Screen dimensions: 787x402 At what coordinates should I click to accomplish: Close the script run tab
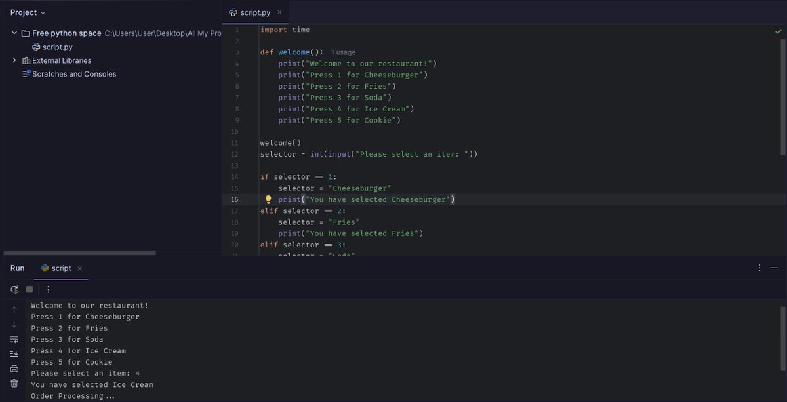tap(80, 268)
